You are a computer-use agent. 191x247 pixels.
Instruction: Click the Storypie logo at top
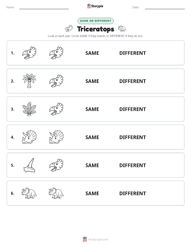[x=95, y=6]
